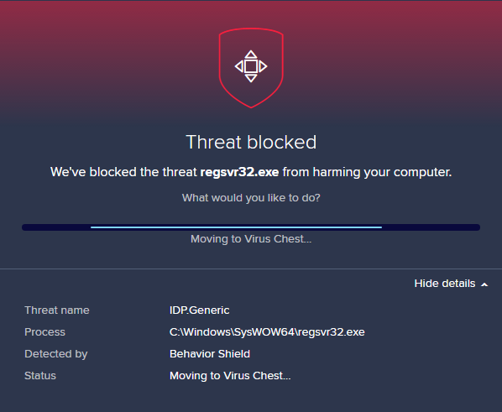502x412 pixels.
Task: Select the bold regsvr32.exe filename in message
Action: tap(239, 172)
